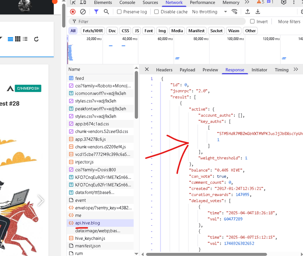Open network search magnifier
Screen dimensions: 303x256
(x=106, y=12)
